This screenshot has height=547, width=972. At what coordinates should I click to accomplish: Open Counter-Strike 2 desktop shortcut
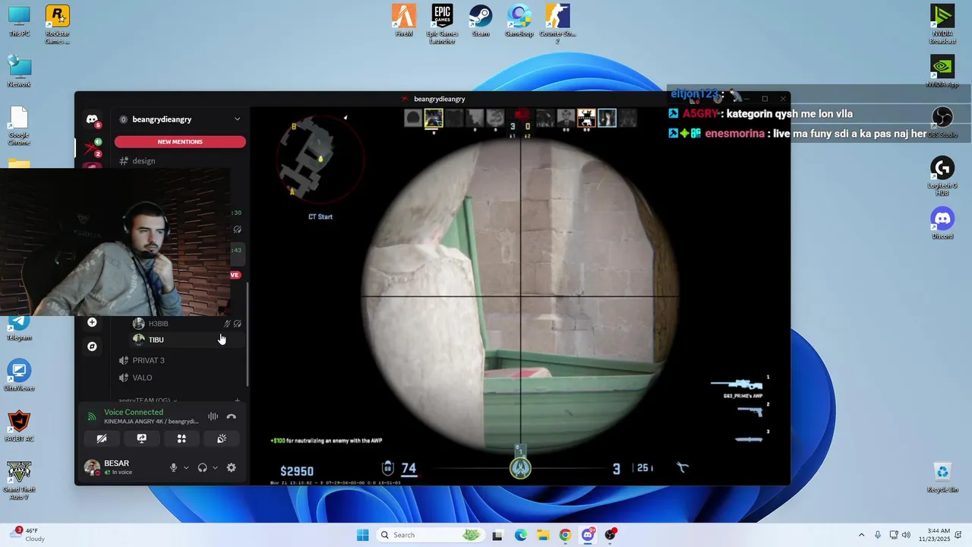click(557, 24)
